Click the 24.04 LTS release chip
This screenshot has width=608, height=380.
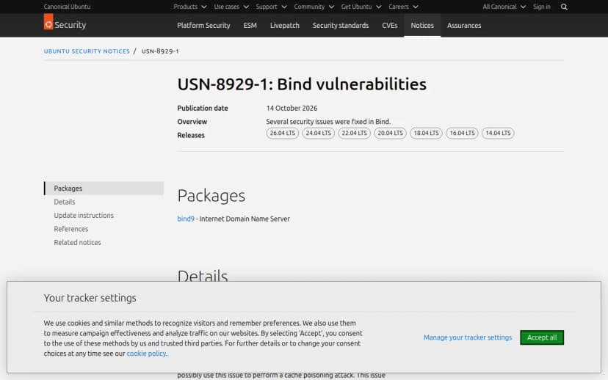[x=319, y=133]
